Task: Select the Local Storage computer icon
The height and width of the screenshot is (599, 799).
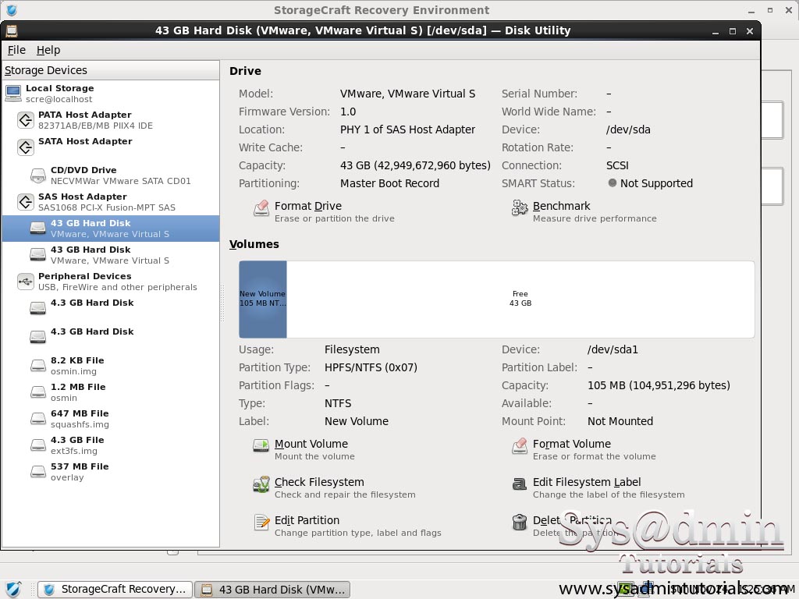Action: click(13, 94)
